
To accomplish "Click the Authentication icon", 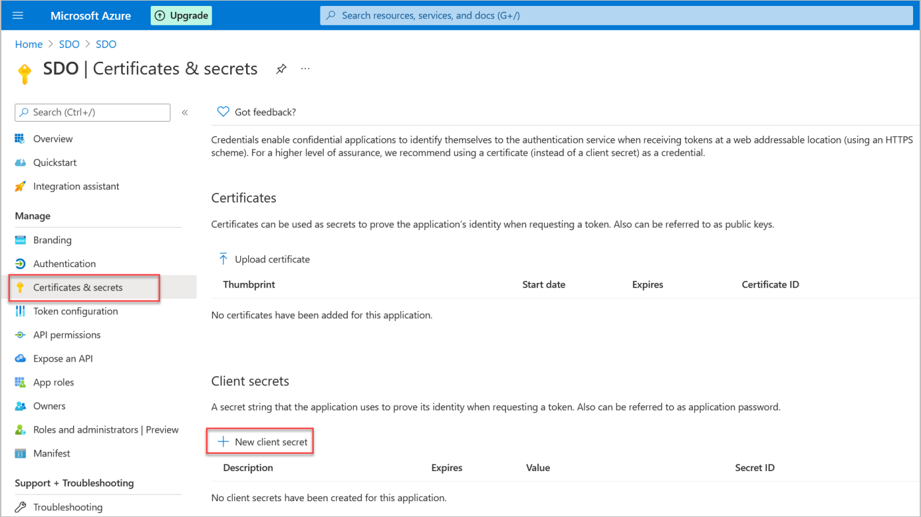I will 20,264.
